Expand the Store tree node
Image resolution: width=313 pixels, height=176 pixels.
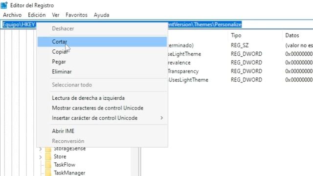tap(41, 157)
